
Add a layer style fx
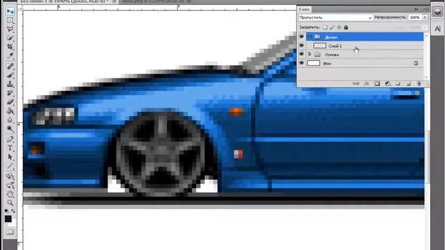tap(366, 83)
